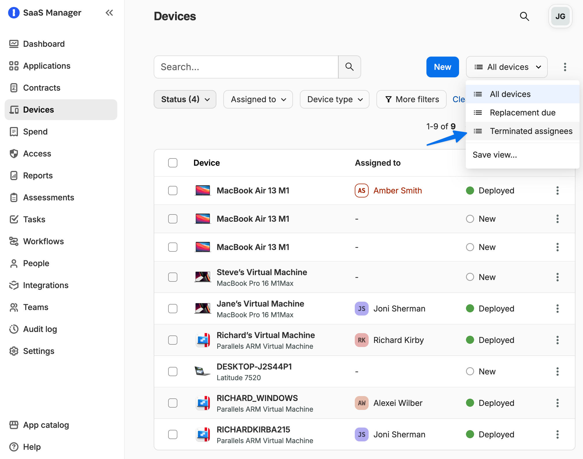Open Richard's Virtual Machine device name
This screenshot has height=459, width=583.
tap(266, 335)
